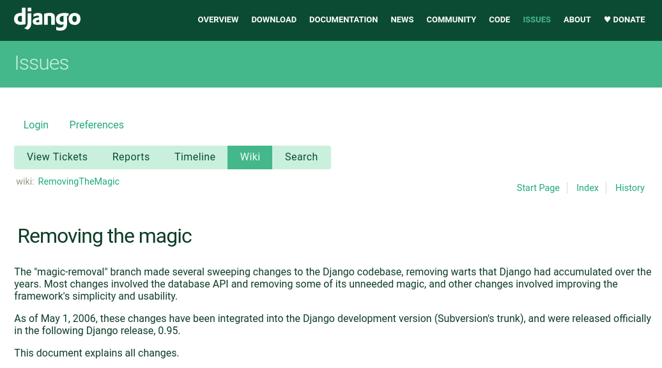Open the Search tab

point(301,157)
